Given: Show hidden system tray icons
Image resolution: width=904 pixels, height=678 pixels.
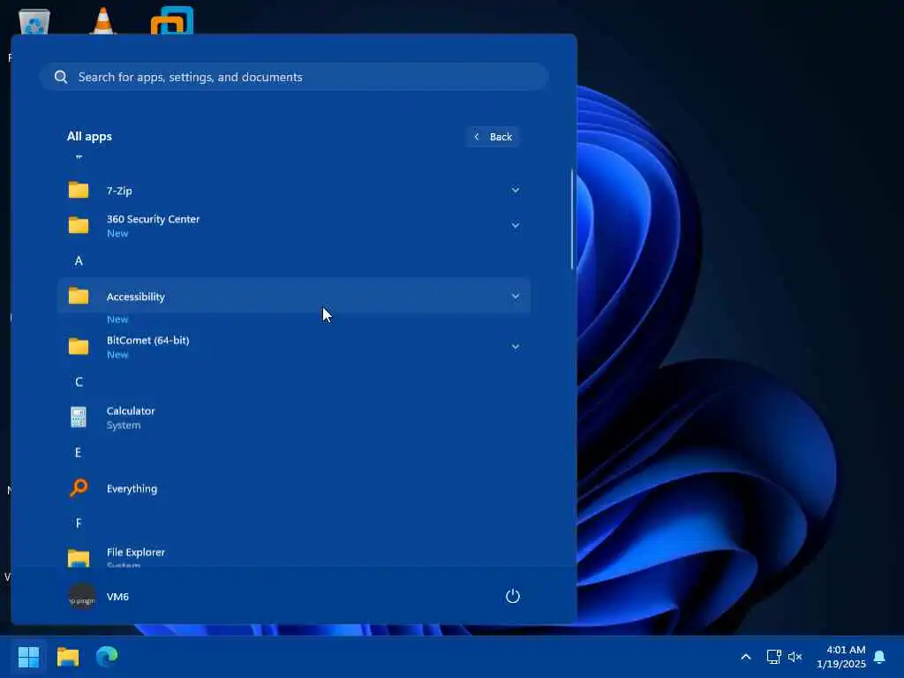Looking at the screenshot, I should 745,657.
